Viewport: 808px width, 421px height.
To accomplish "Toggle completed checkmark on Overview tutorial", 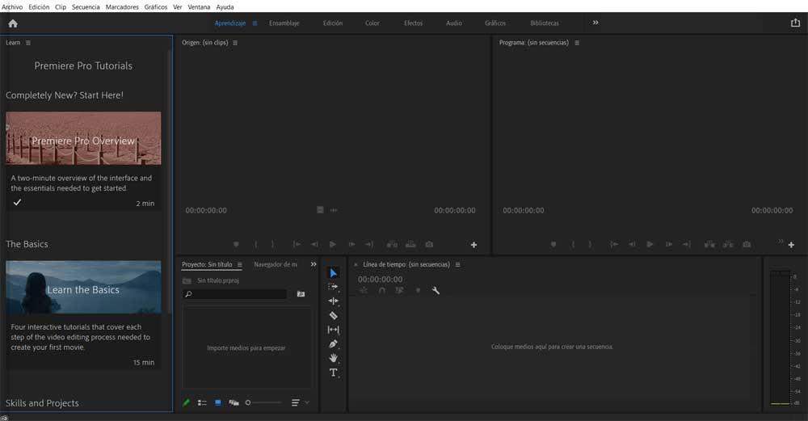I will 17,203.
